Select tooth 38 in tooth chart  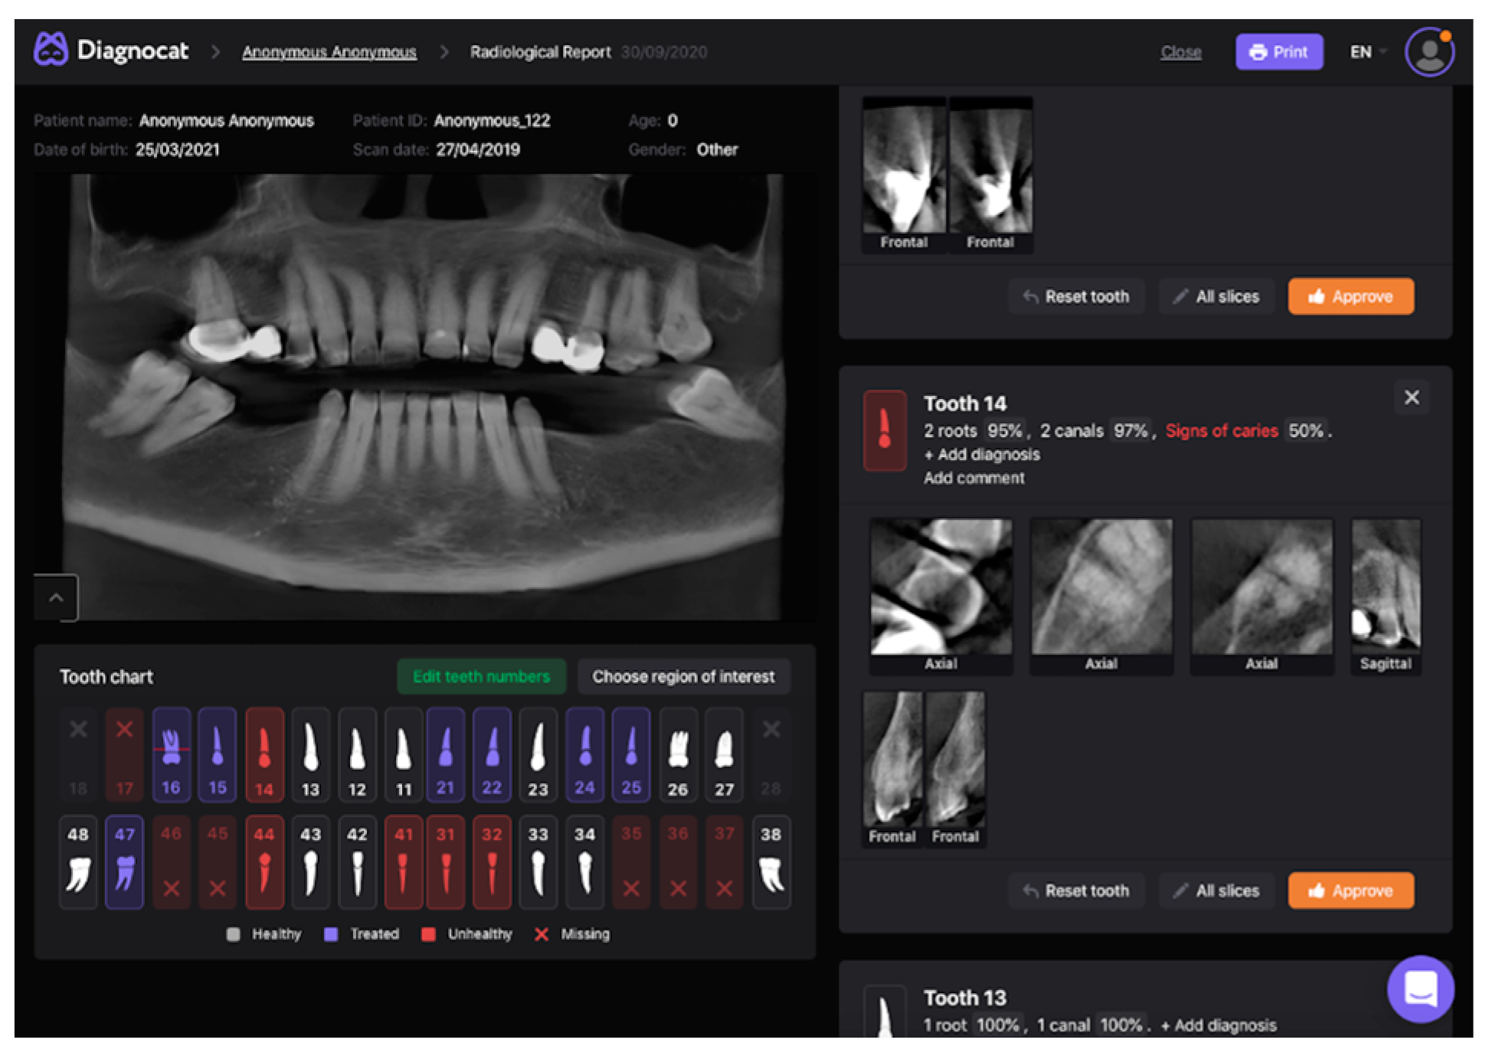771,861
